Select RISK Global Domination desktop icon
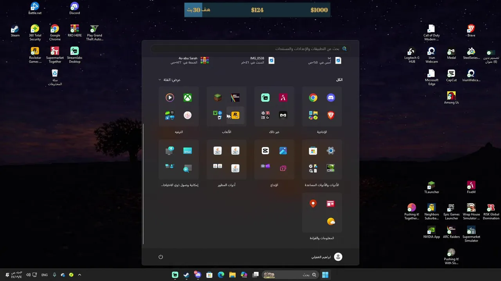 click(x=491, y=212)
